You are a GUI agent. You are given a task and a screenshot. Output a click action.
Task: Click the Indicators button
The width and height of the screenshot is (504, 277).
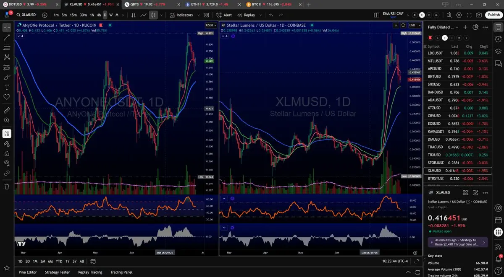click(x=182, y=15)
